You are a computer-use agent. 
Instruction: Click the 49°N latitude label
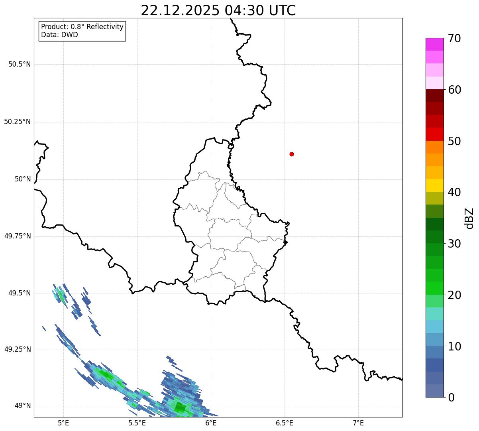coord(23,405)
